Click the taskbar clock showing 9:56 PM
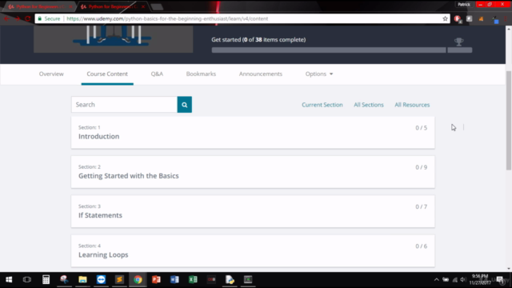Viewport: 512px width, 288px height. tap(480, 279)
